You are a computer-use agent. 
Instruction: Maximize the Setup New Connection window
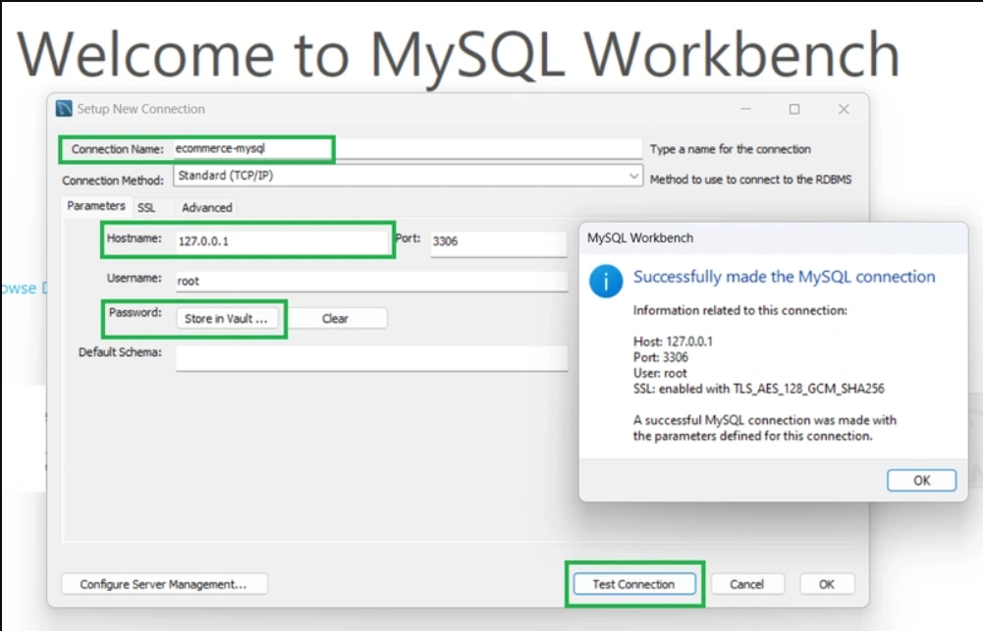click(794, 109)
